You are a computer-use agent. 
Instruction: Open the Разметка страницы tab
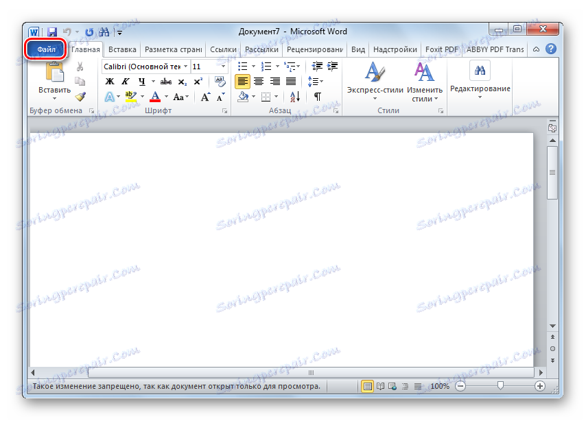(173, 49)
